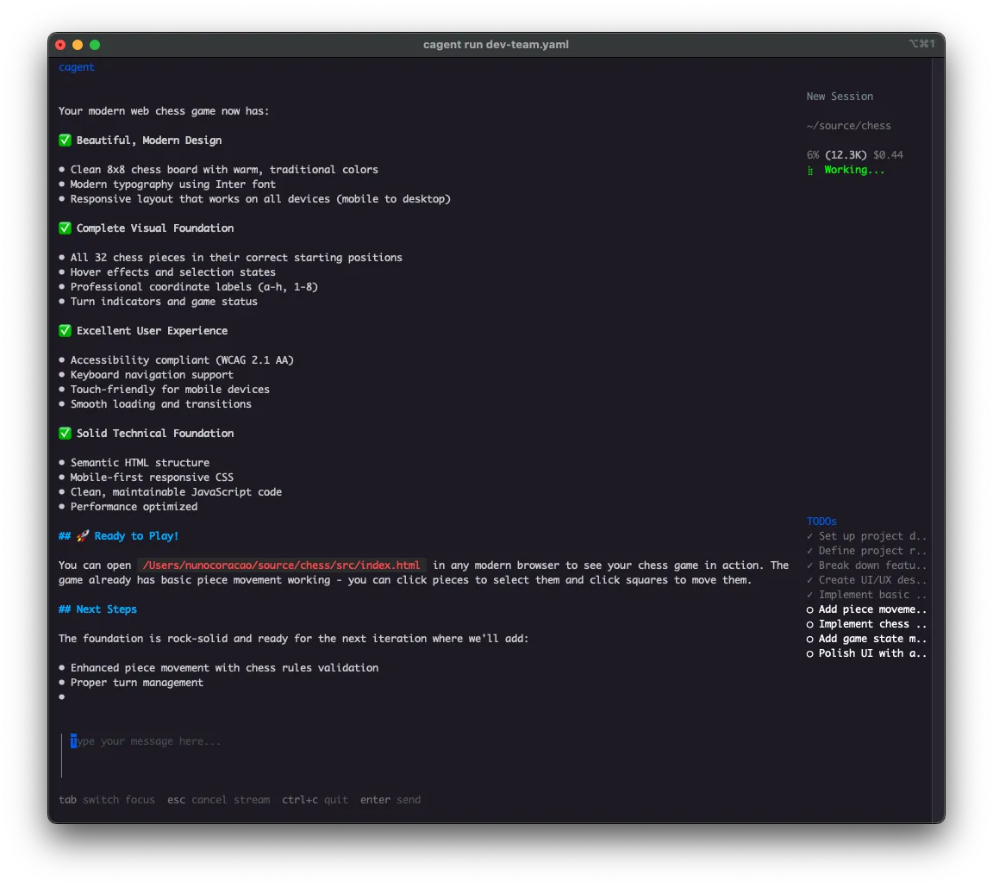Click the Type your message here input field
The height and width of the screenshot is (887, 993).
point(147,740)
